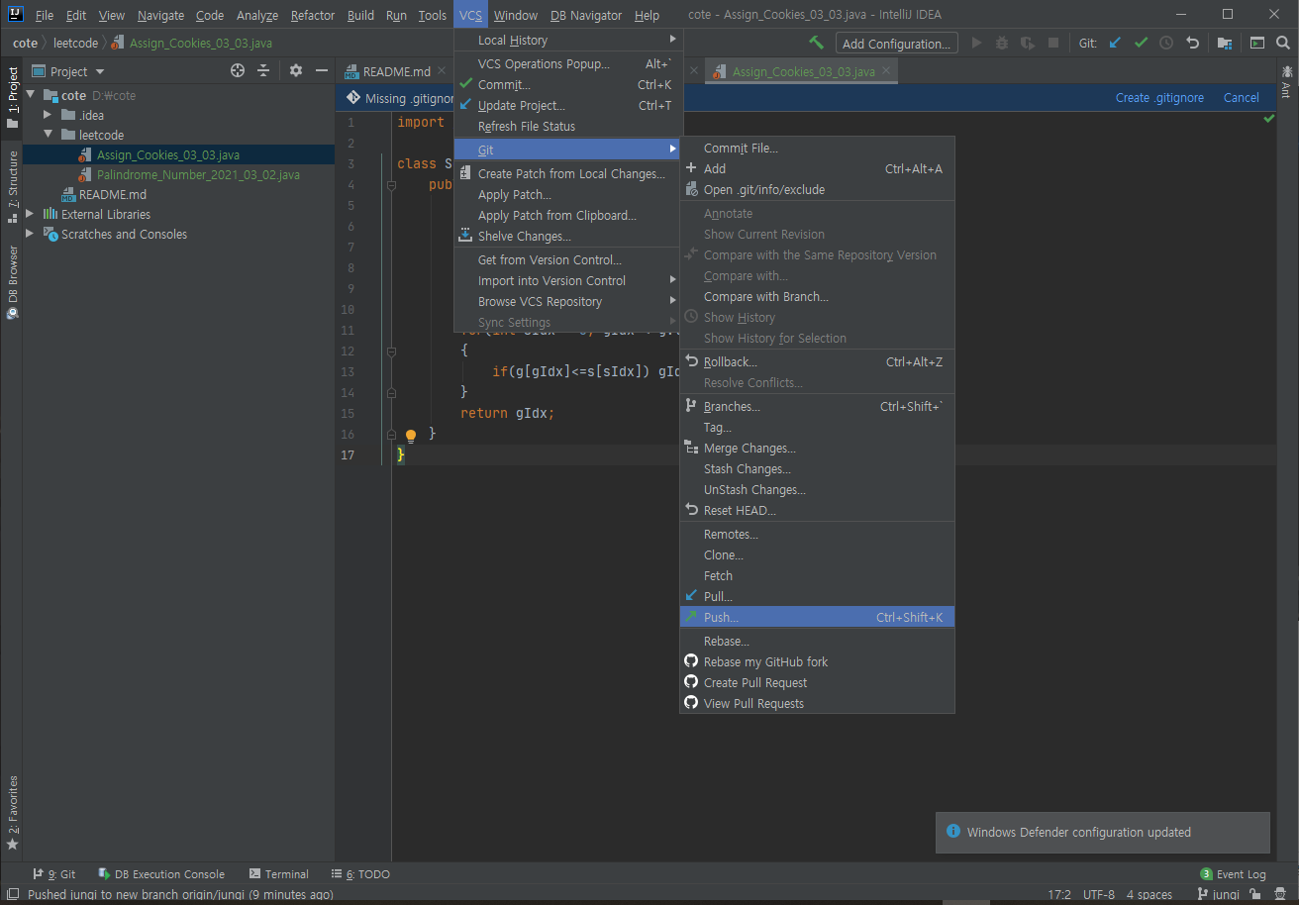This screenshot has width=1299, height=905.
Task: Collapse the cote project root node
Action: coord(31,95)
